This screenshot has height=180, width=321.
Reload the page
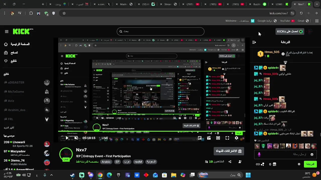click(x=301, y=13)
